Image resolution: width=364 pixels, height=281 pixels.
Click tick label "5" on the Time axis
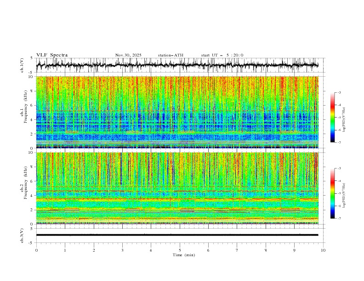click(180, 250)
